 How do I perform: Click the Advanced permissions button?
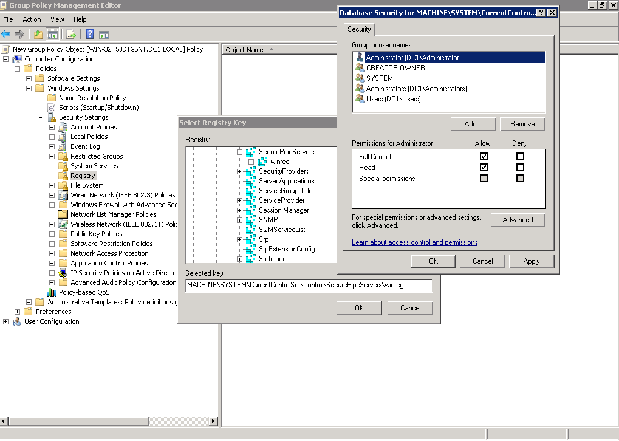pos(518,220)
